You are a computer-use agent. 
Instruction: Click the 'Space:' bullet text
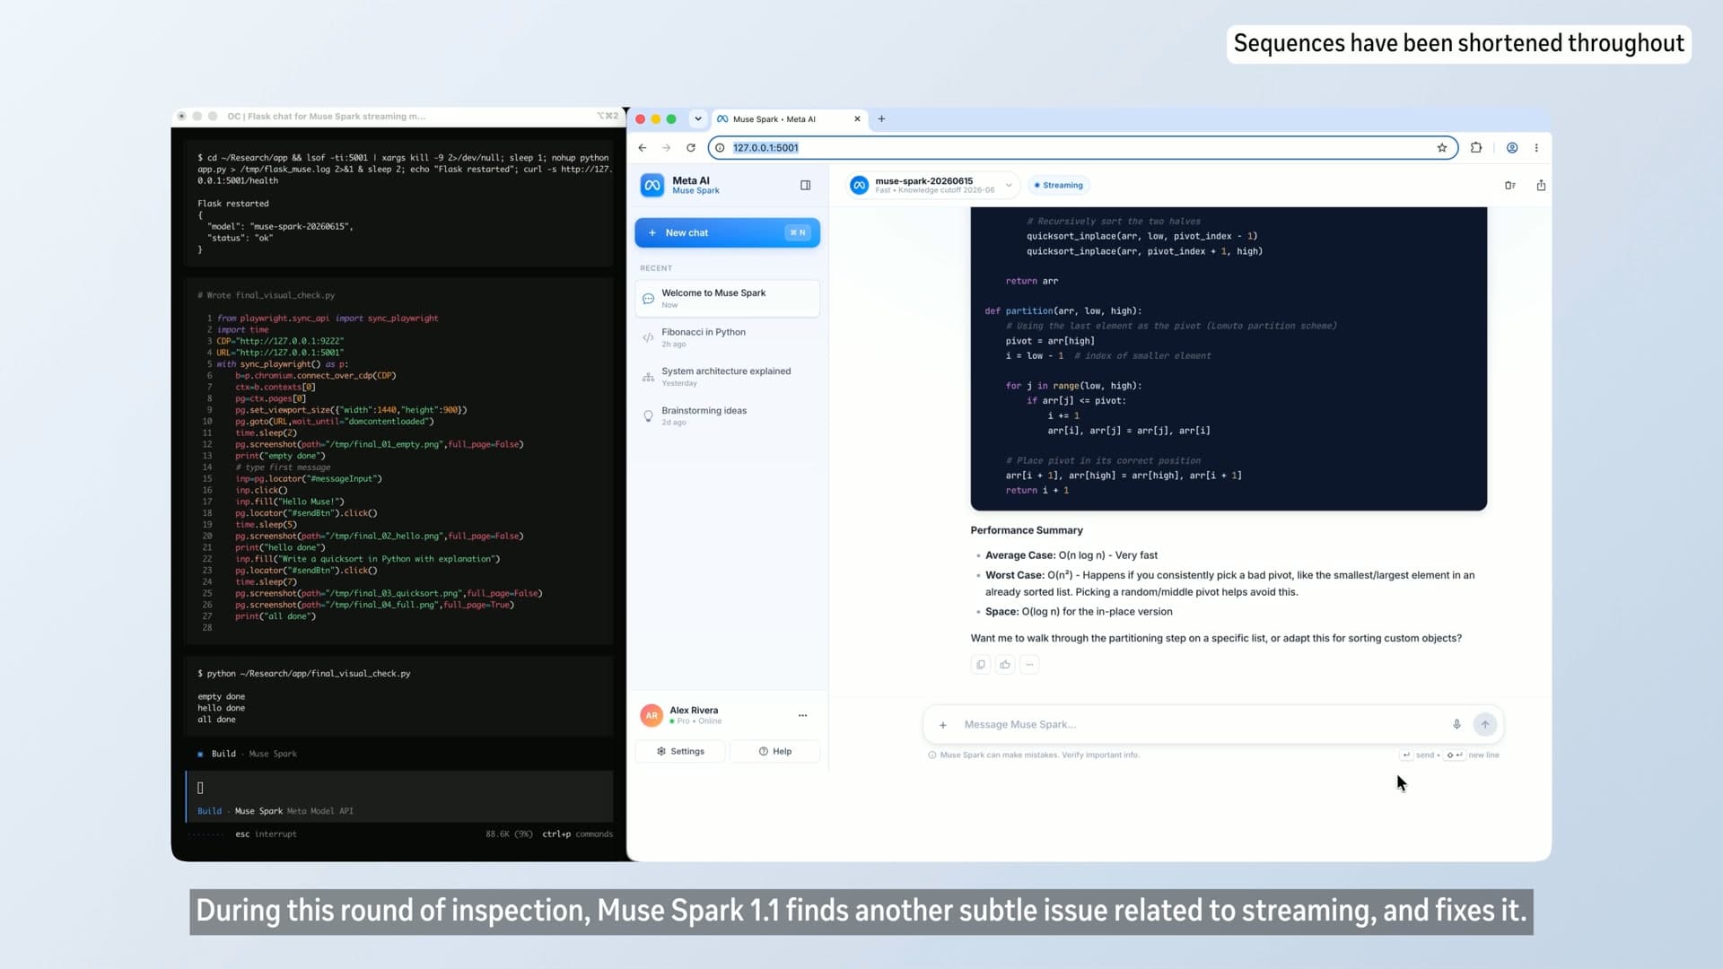point(1001,612)
